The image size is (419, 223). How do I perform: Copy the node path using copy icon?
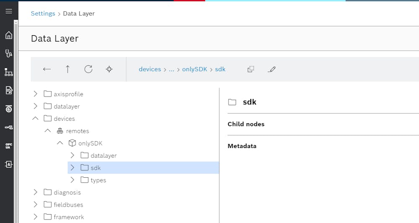coord(251,69)
